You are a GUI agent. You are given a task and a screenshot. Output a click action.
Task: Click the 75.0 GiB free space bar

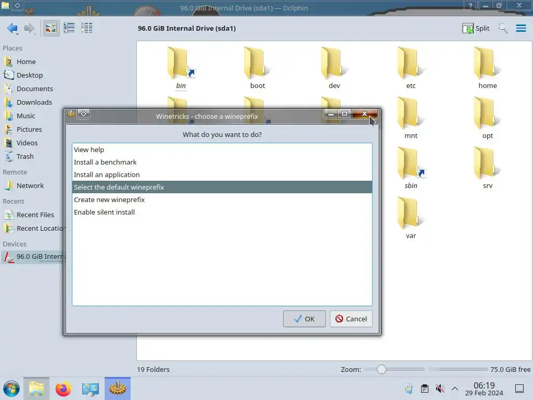(x=458, y=369)
